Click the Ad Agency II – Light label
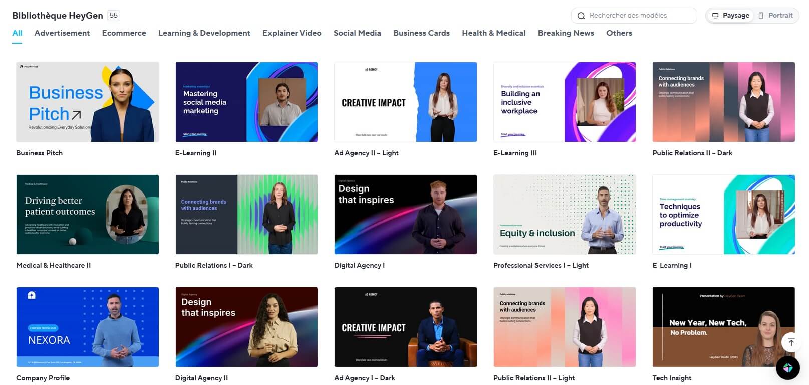Screen dimensions: 809x385 (366, 153)
